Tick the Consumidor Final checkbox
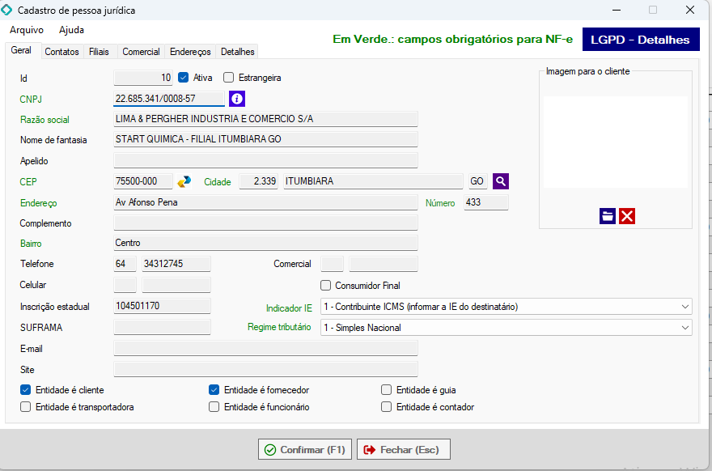712x471 pixels. pos(326,285)
